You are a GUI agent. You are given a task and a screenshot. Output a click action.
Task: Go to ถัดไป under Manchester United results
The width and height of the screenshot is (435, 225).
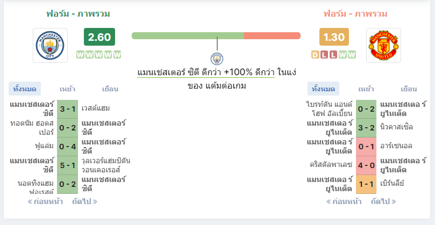[x=383, y=201]
